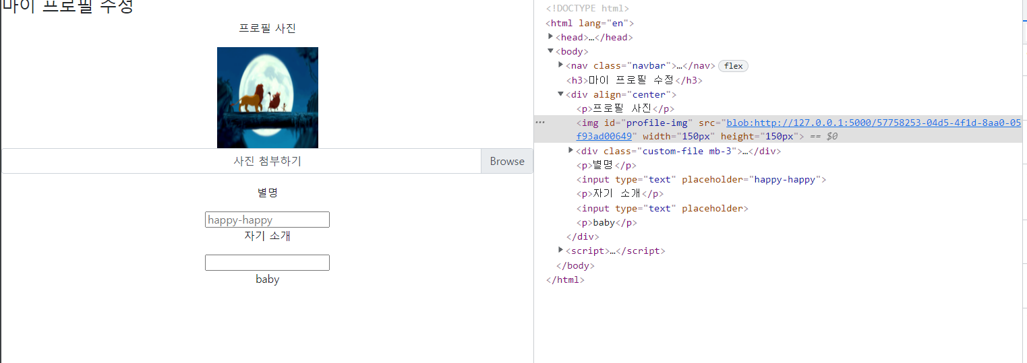Focus the happy-happy nickname input
Image resolution: width=1027 pixels, height=363 pixels.
267,220
